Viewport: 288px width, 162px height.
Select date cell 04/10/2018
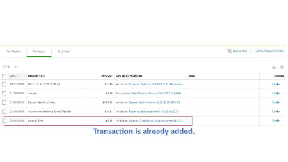17,112
